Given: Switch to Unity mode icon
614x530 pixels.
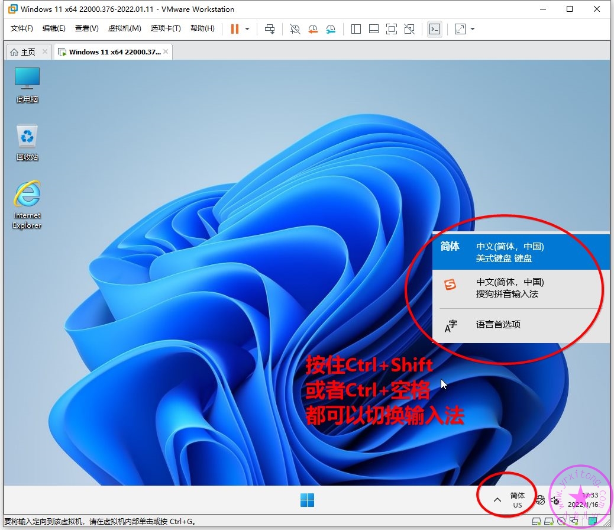Looking at the screenshot, I should (409, 29).
